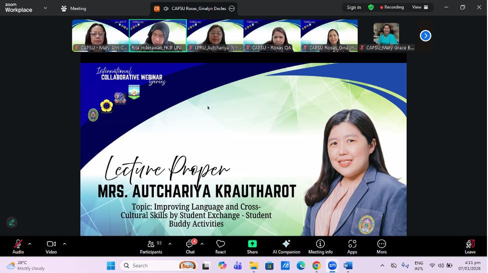The width and height of the screenshot is (488, 273).
Task: Click the green Share screen button
Action: (x=252, y=246)
